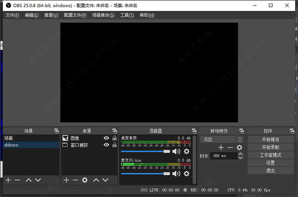This screenshot has width=298, height=197.
Task: Open the 文件(F) menu
Action: coord(12,15)
